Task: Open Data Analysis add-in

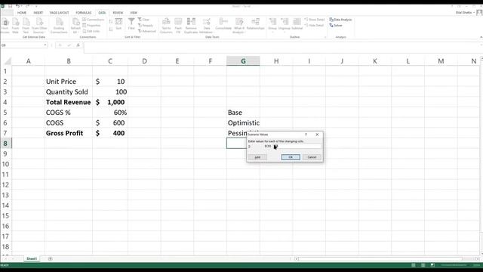Action: [340, 20]
